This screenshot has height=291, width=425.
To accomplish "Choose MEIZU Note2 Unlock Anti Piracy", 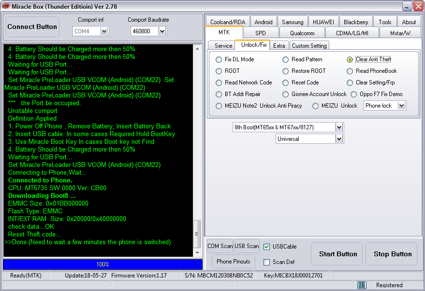I will (219, 106).
